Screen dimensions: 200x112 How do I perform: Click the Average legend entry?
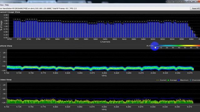[172, 80]
